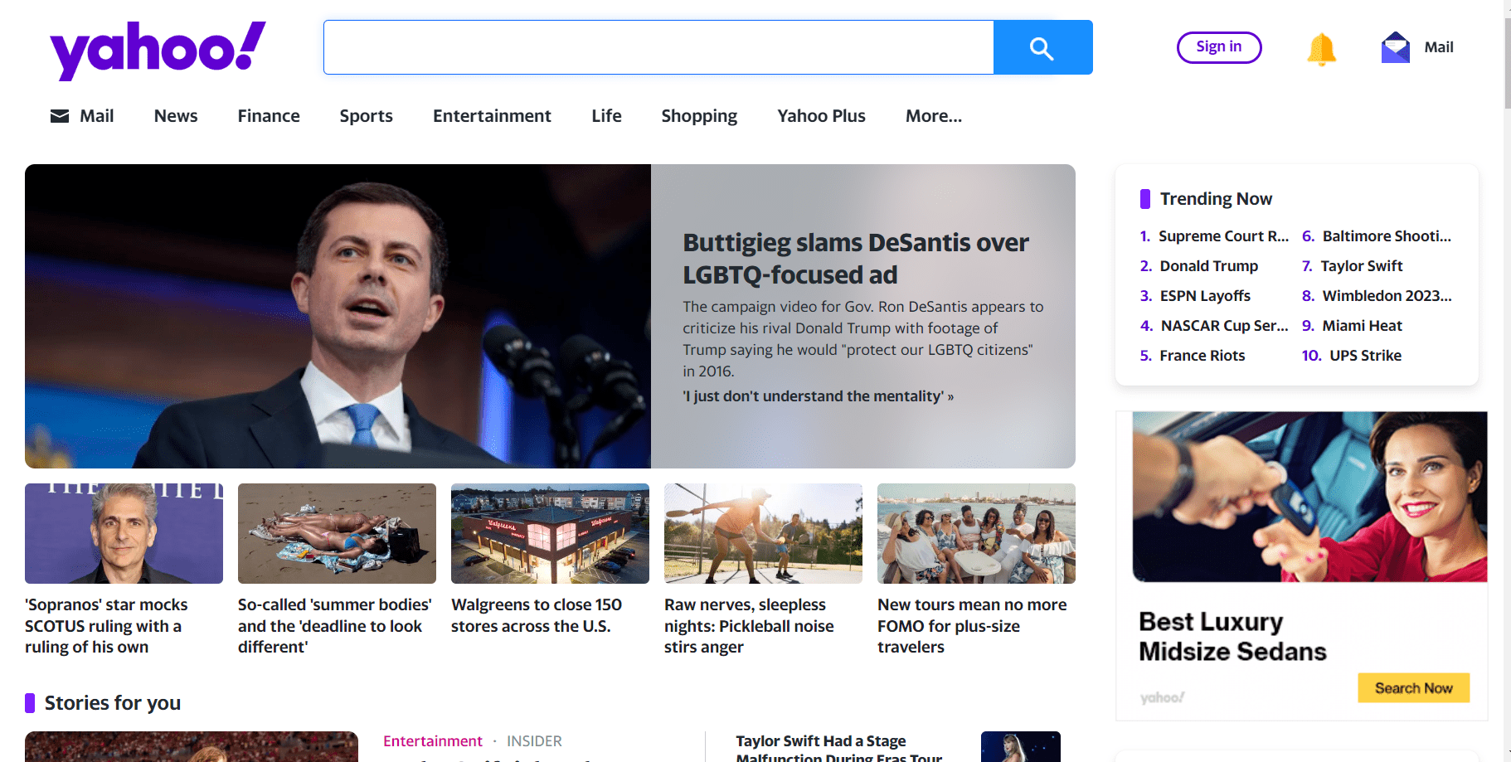Click the Mail text link at top right
The height and width of the screenshot is (762, 1511).
tap(1439, 47)
